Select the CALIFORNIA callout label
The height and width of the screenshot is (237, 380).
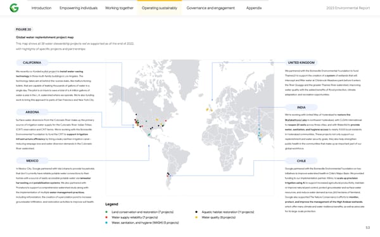[32, 63]
